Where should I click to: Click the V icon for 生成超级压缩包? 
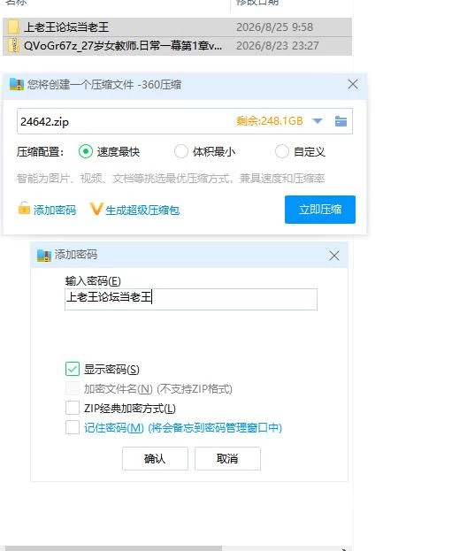[96, 209]
